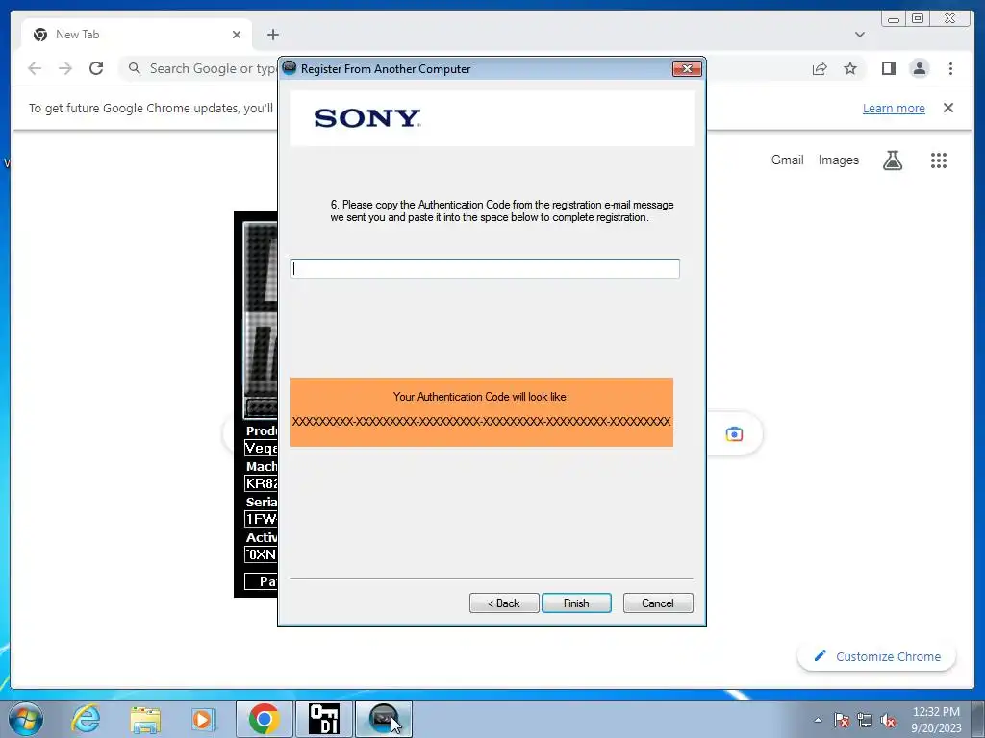This screenshot has width=985, height=738.
Task: Close the New Tab tab
Action: [237, 35]
